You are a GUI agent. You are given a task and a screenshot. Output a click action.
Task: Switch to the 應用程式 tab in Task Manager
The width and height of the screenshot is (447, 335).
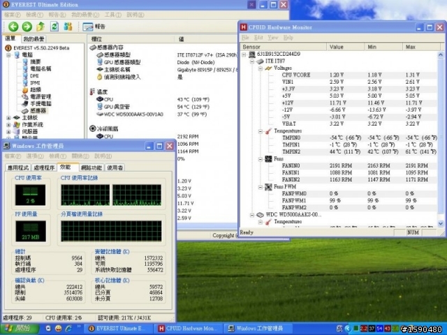[x=18, y=167]
